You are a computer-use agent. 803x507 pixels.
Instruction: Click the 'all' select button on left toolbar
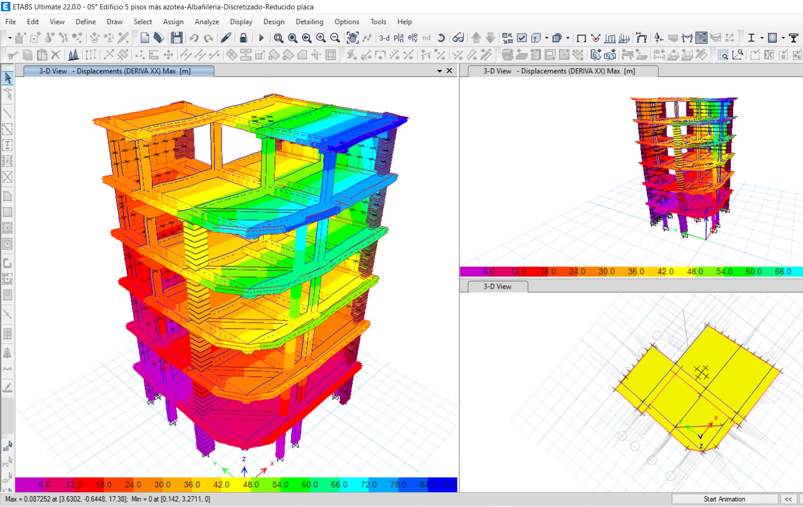tap(7, 446)
